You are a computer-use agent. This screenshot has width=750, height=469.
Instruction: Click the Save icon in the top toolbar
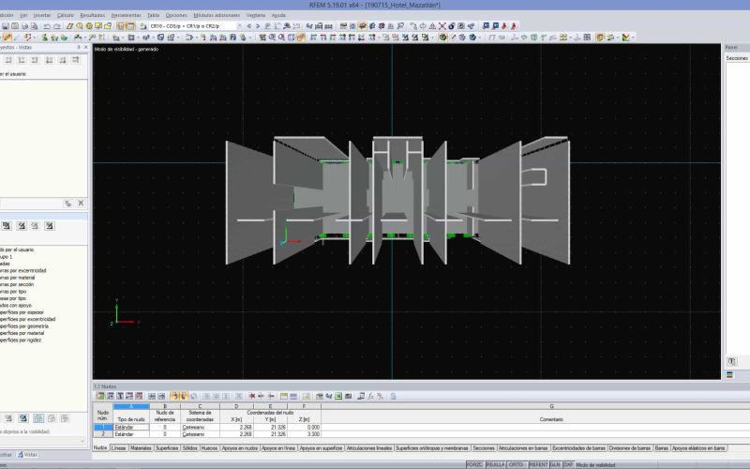[6, 26]
